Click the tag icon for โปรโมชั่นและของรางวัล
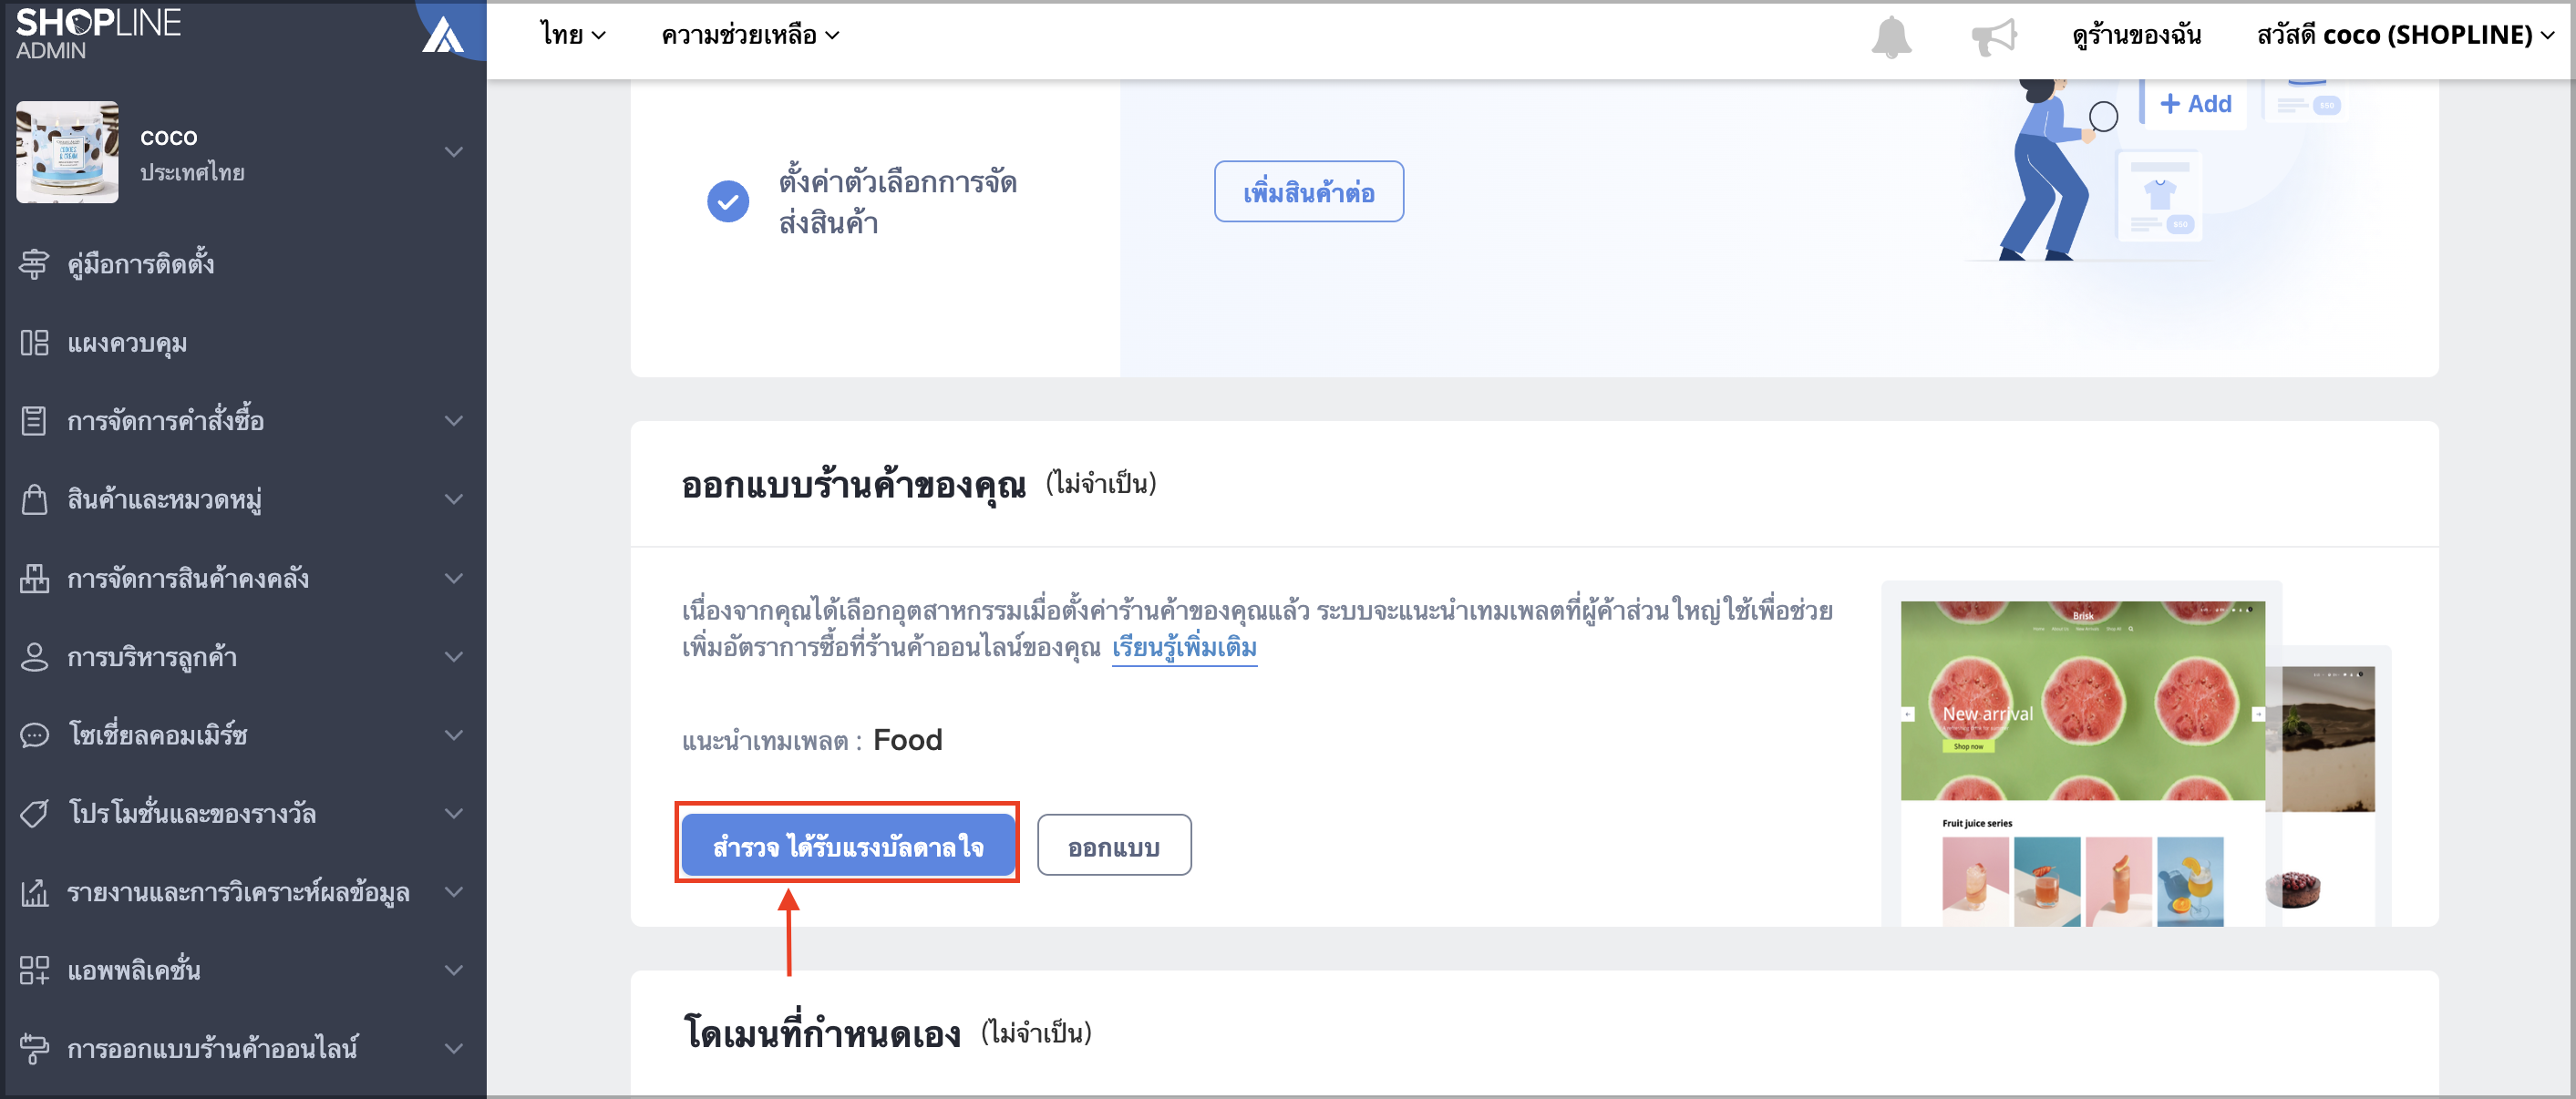 [x=34, y=813]
